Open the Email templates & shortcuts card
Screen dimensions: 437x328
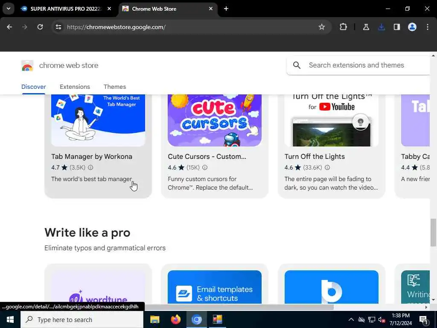[x=215, y=284]
